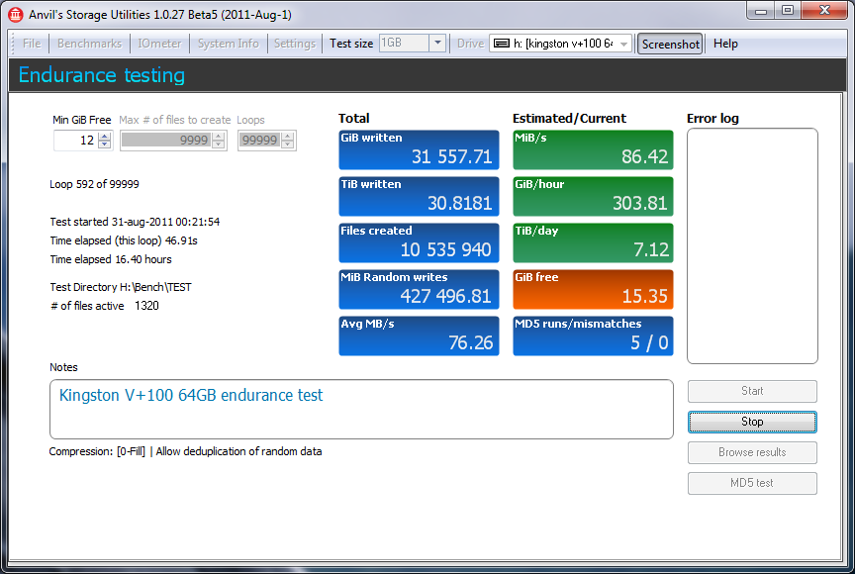Screen dimensions: 855x574
Task: Select the GiB written tile
Action: coord(419,149)
